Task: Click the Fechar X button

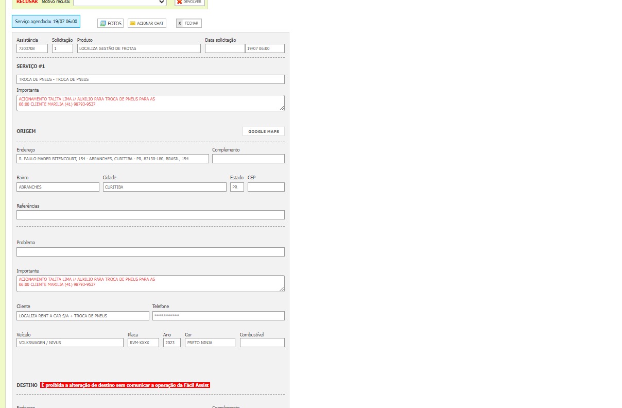Action: (188, 23)
